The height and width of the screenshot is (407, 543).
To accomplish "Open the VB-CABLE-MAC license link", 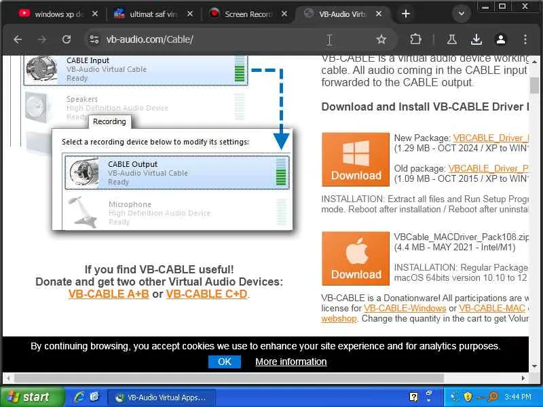I will (492, 309).
